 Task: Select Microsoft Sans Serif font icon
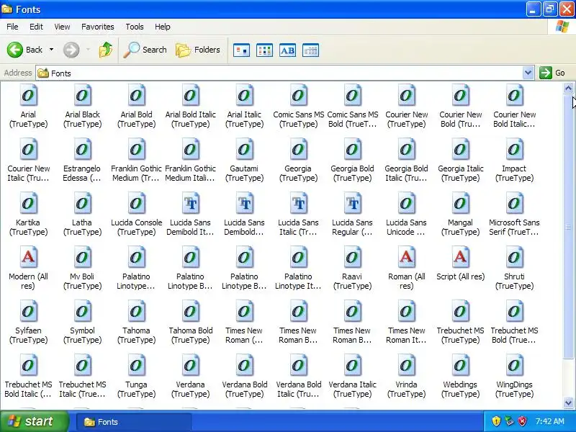(x=514, y=204)
